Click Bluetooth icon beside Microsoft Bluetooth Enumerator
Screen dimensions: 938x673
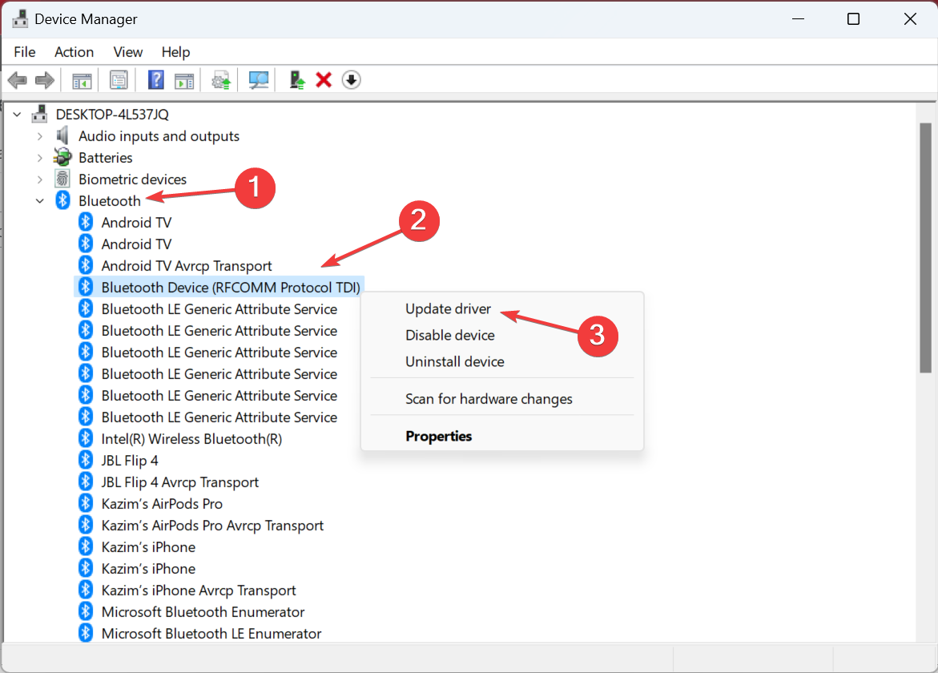pos(86,611)
